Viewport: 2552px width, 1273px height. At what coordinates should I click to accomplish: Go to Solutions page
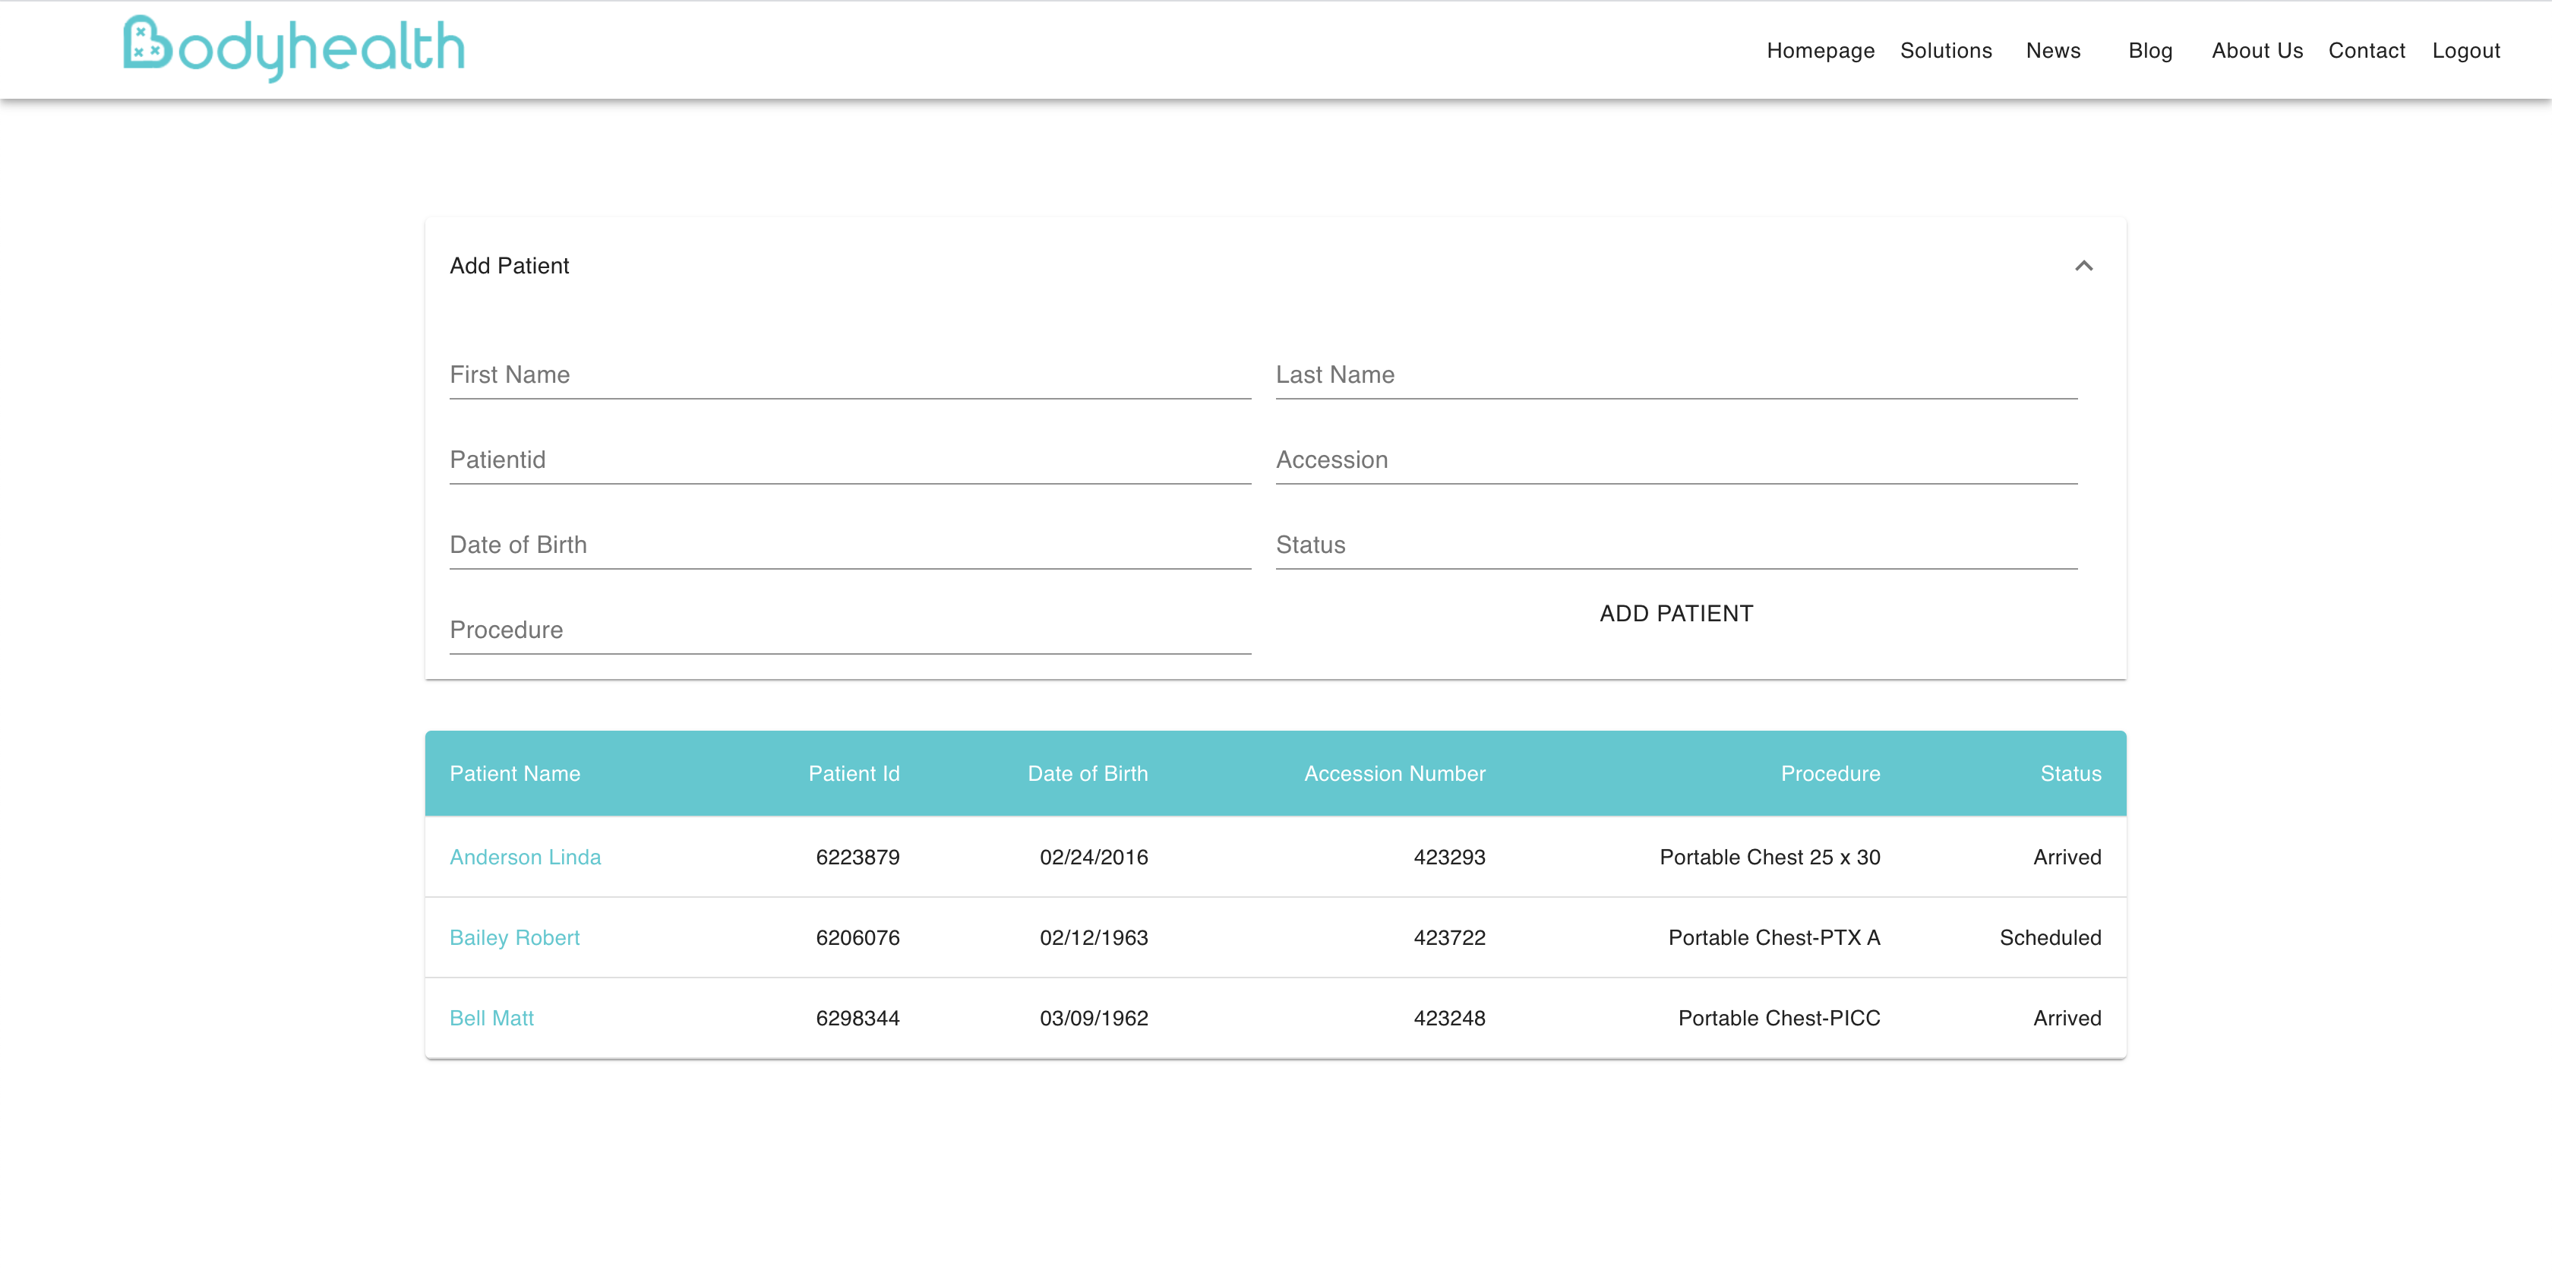(1944, 51)
